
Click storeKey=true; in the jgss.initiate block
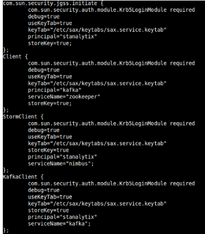click(50, 44)
